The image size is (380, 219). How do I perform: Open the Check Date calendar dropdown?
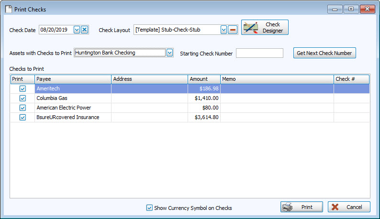pyautogui.click(x=77, y=30)
